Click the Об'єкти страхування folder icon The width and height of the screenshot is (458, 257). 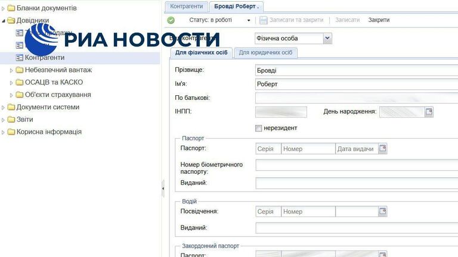(20, 95)
